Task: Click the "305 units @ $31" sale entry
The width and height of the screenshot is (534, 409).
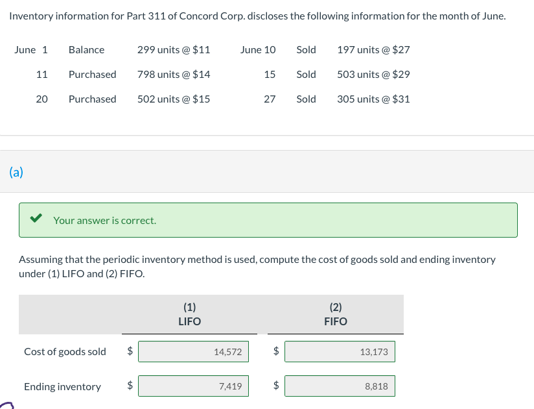Action: coord(373,99)
